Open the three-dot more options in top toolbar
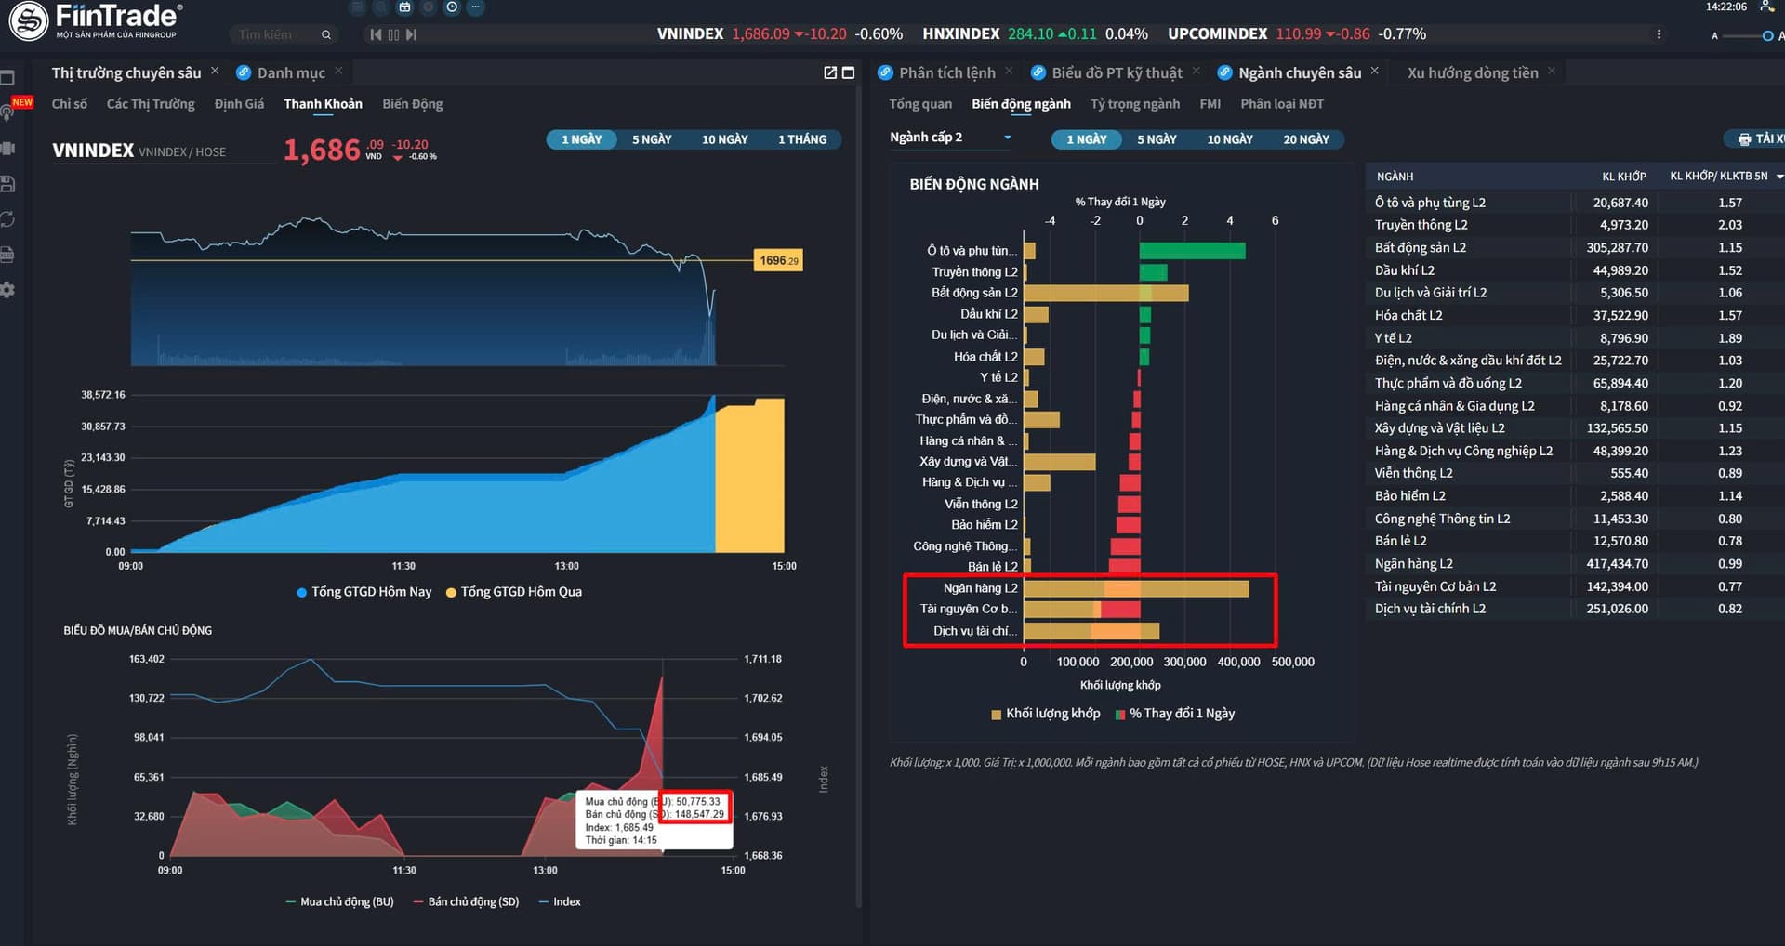1785x946 pixels. [x=475, y=7]
